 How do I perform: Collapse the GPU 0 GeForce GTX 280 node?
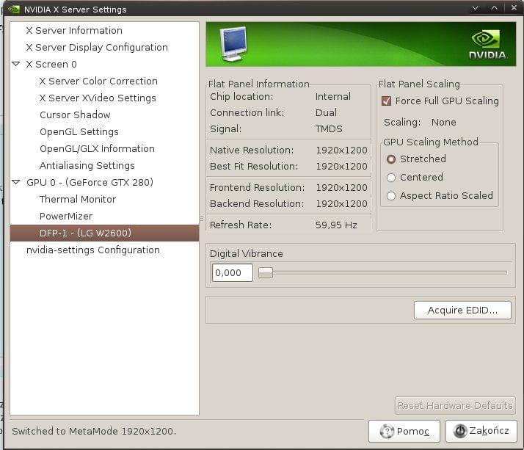coord(16,182)
